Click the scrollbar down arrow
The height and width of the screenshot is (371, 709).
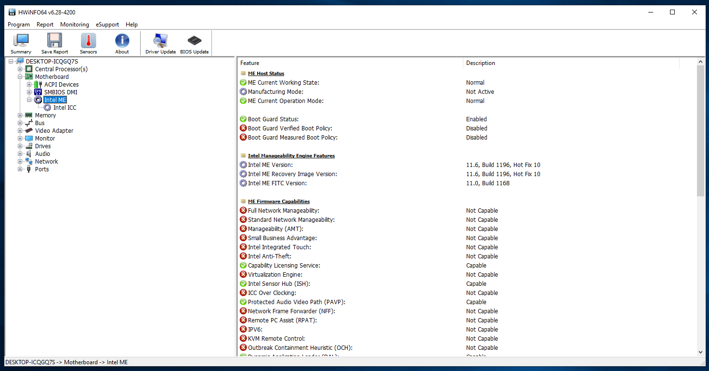click(700, 352)
